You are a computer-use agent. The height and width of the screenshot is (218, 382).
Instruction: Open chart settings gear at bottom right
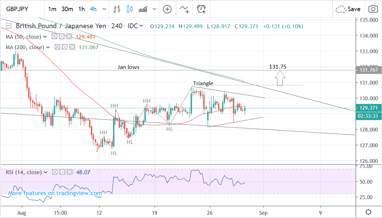(x=368, y=212)
